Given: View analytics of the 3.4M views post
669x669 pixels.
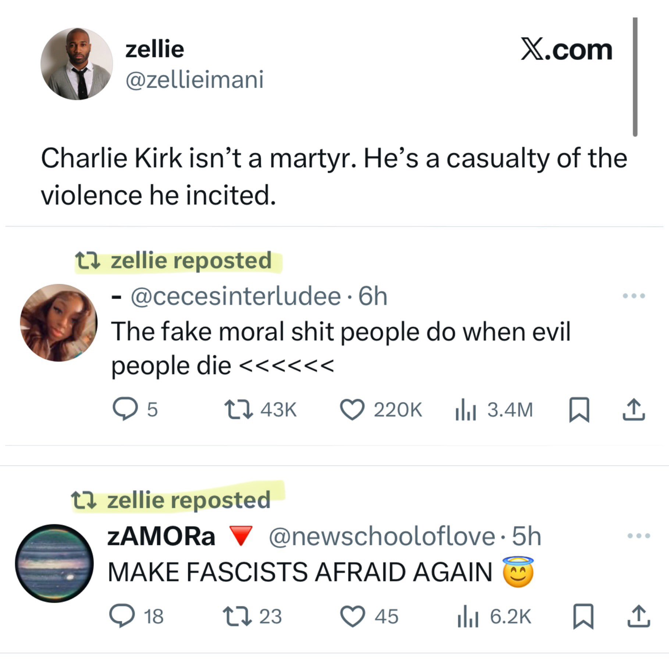Looking at the screenshot, I should click(466, 410).
